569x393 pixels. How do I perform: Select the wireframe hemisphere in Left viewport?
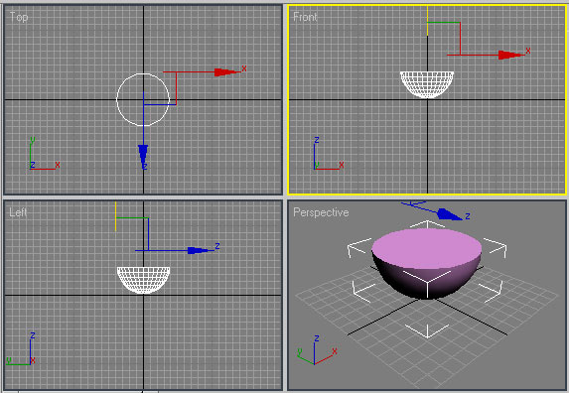click(143, 280)
